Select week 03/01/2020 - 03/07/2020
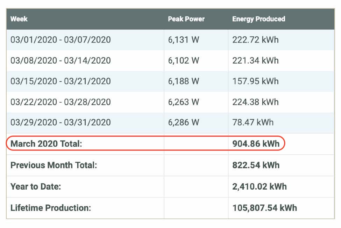341x228 pixels. [x=61, y=40]
